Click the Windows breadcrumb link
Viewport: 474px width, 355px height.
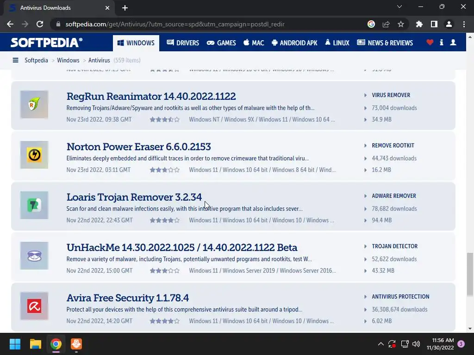coord(68,60)
